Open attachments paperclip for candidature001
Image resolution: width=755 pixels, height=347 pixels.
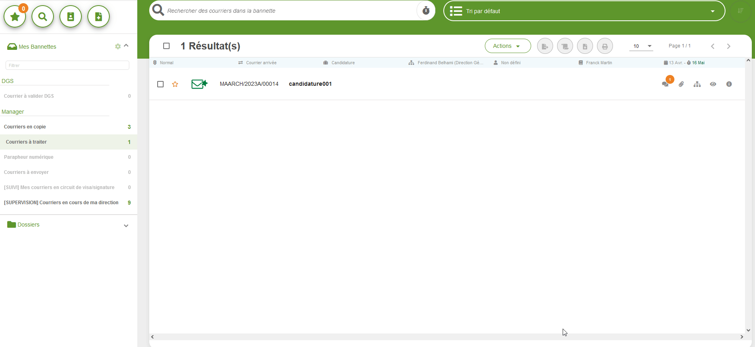pyautogui.click(x=681, y=84)
